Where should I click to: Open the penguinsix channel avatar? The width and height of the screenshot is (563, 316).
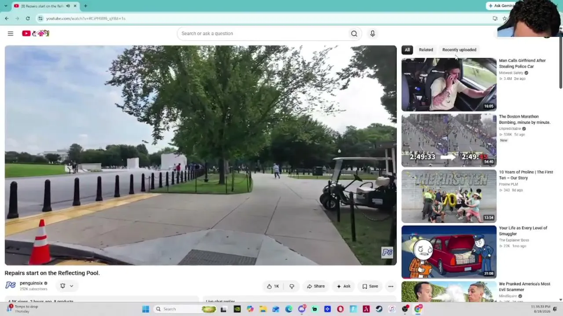tap(11, 286)
